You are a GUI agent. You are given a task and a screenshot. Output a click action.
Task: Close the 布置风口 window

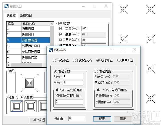pyautogui.click(x=106, y=6)
